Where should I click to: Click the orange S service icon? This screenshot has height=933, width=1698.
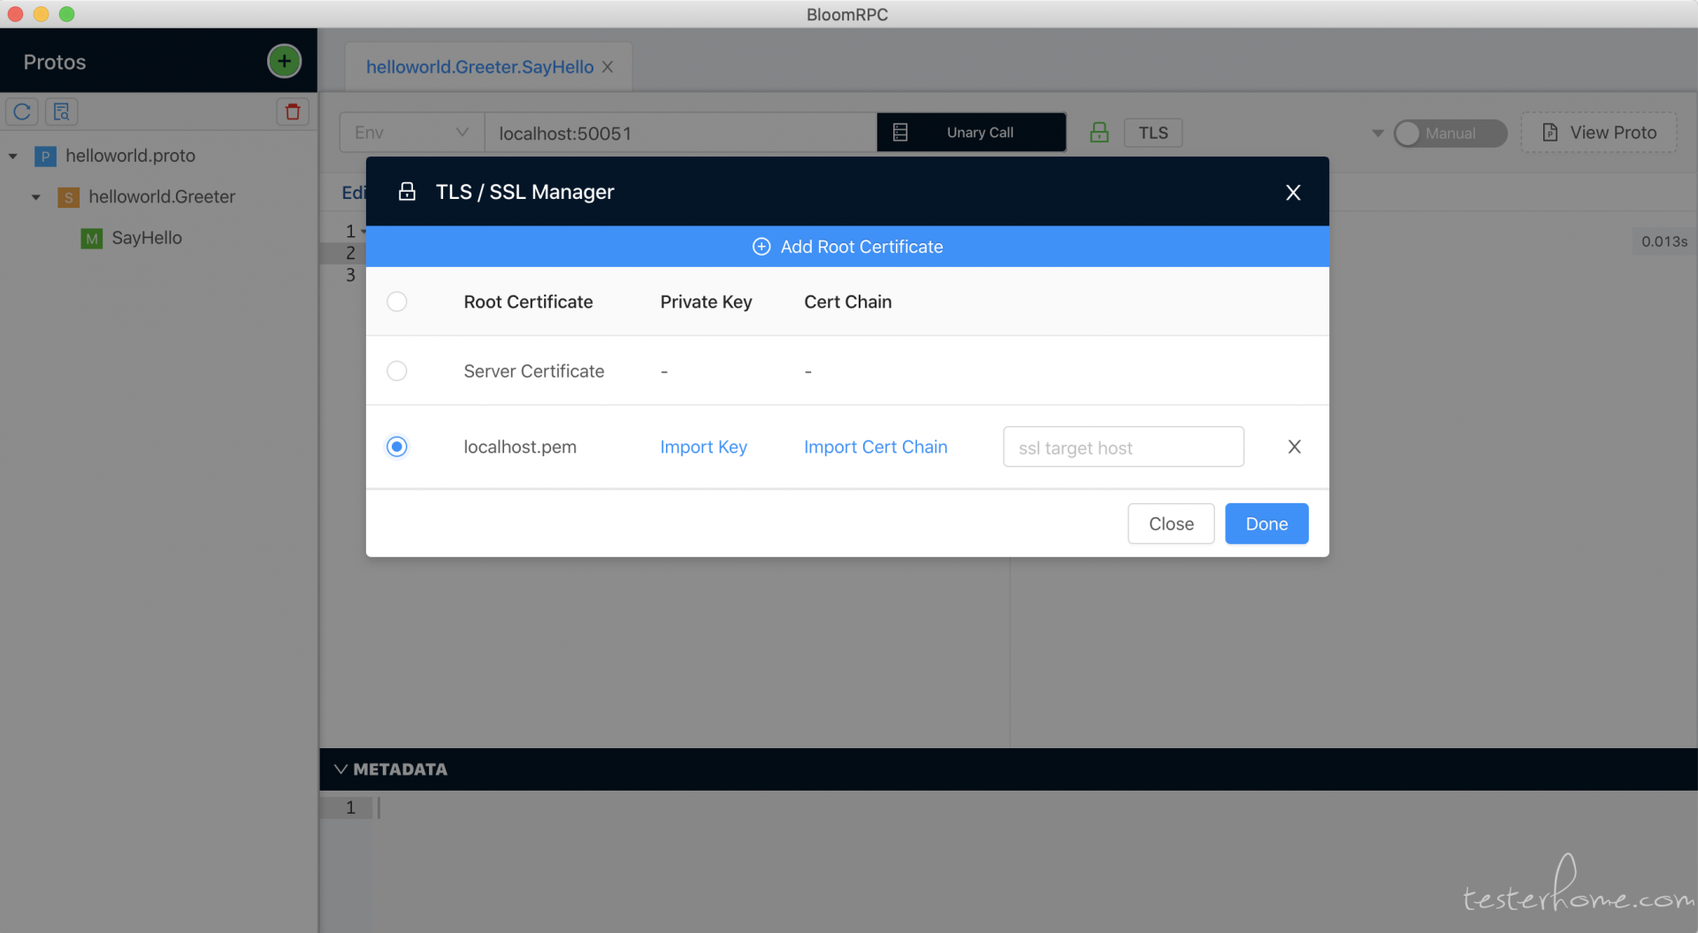68,197
